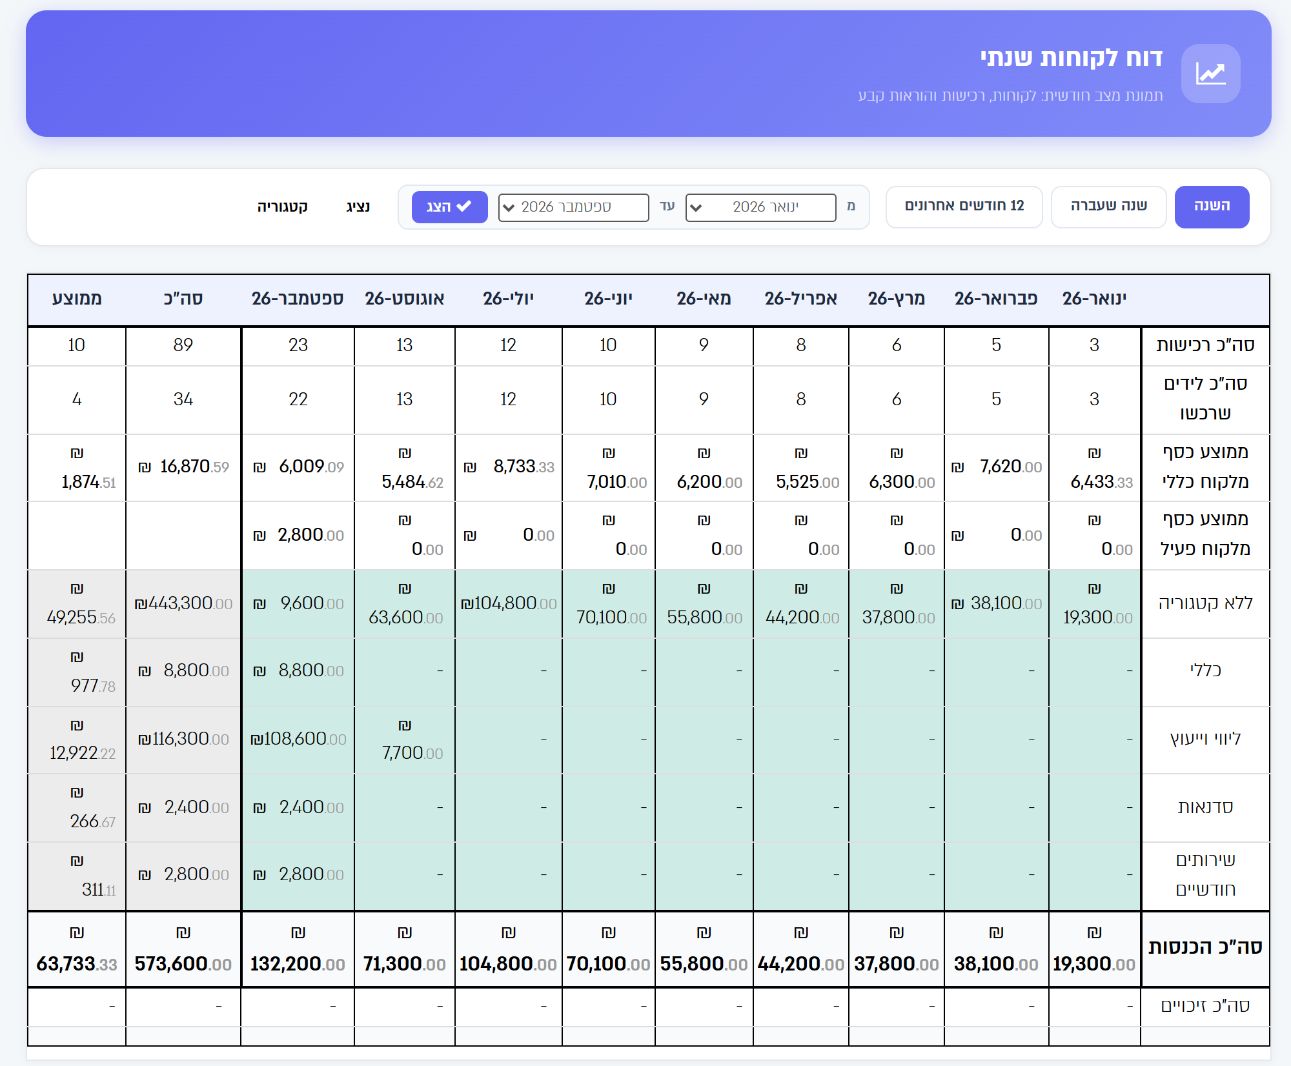This screenshot has height=1066, width=1291.
Task: Click the יולי-26 column header
Action: click(508, 299)
